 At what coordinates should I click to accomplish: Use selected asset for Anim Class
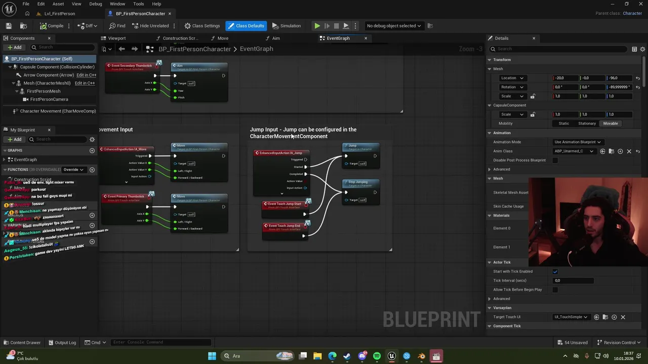(x=602, y=151)
